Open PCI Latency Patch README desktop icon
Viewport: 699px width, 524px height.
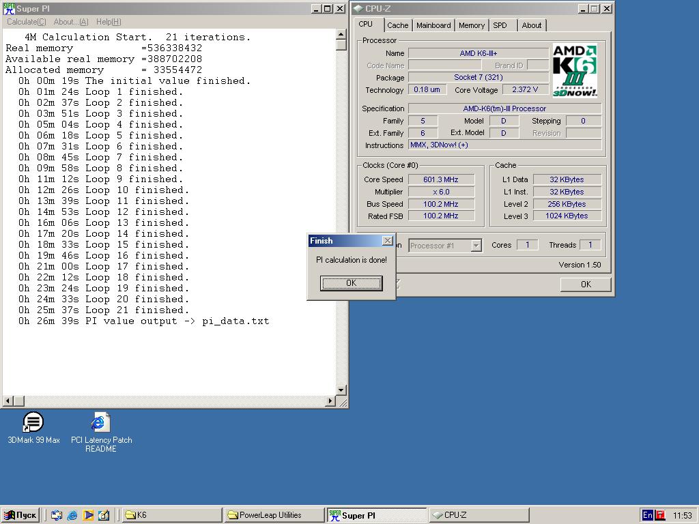(100, 423)
